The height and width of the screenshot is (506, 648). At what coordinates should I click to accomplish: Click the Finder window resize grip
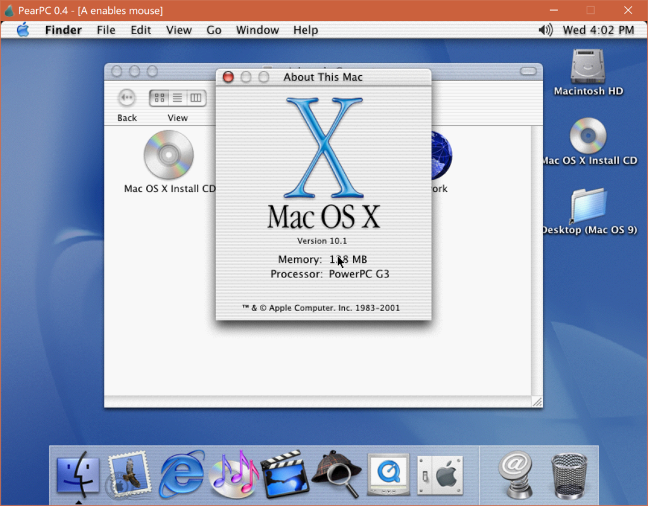537,402
